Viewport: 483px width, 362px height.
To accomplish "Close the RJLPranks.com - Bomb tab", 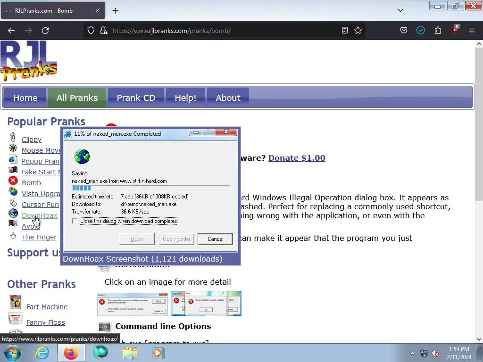I will [97, 10].
